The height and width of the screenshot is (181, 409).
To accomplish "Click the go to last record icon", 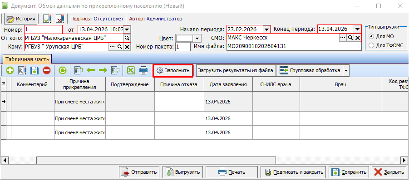I will (115, 70).
